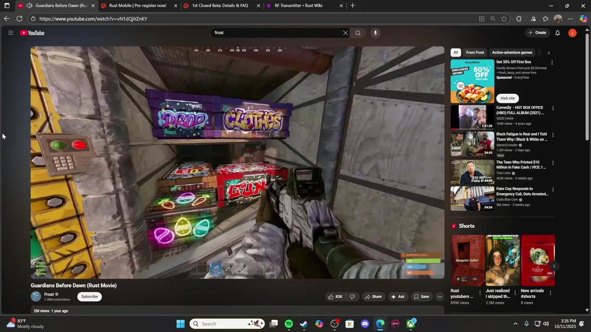Click the Guardians Before Dawn video player
The image size is (591, 332).
(237, 162)
